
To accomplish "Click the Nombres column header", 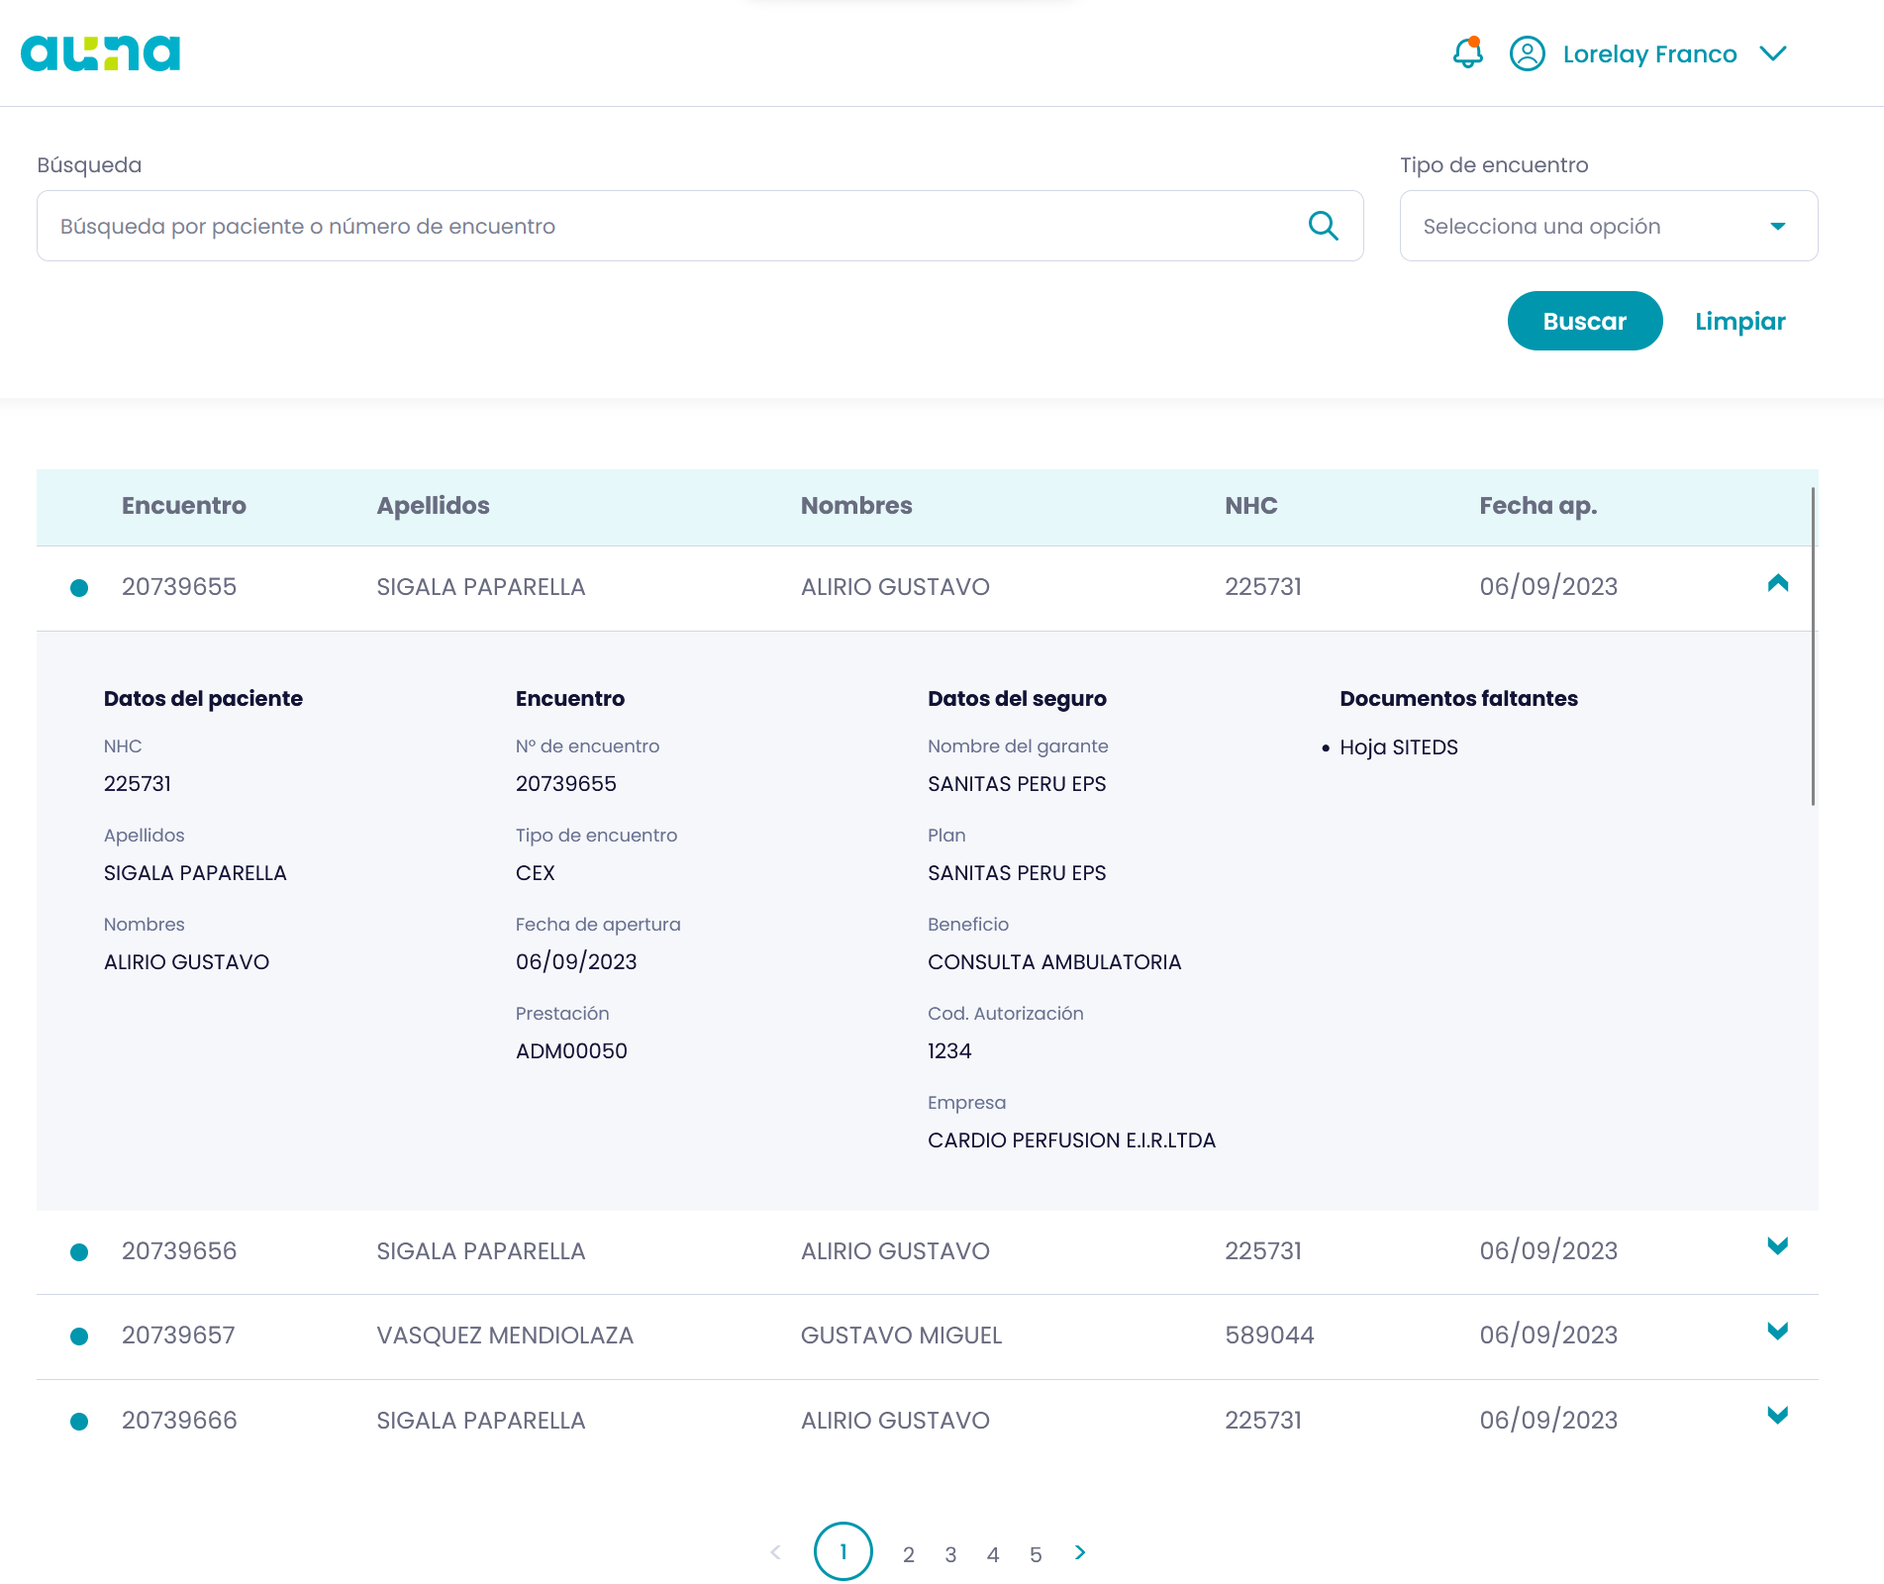I will coord(856,506).
